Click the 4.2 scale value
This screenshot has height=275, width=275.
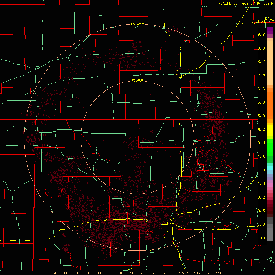click(x=261, y=130)
